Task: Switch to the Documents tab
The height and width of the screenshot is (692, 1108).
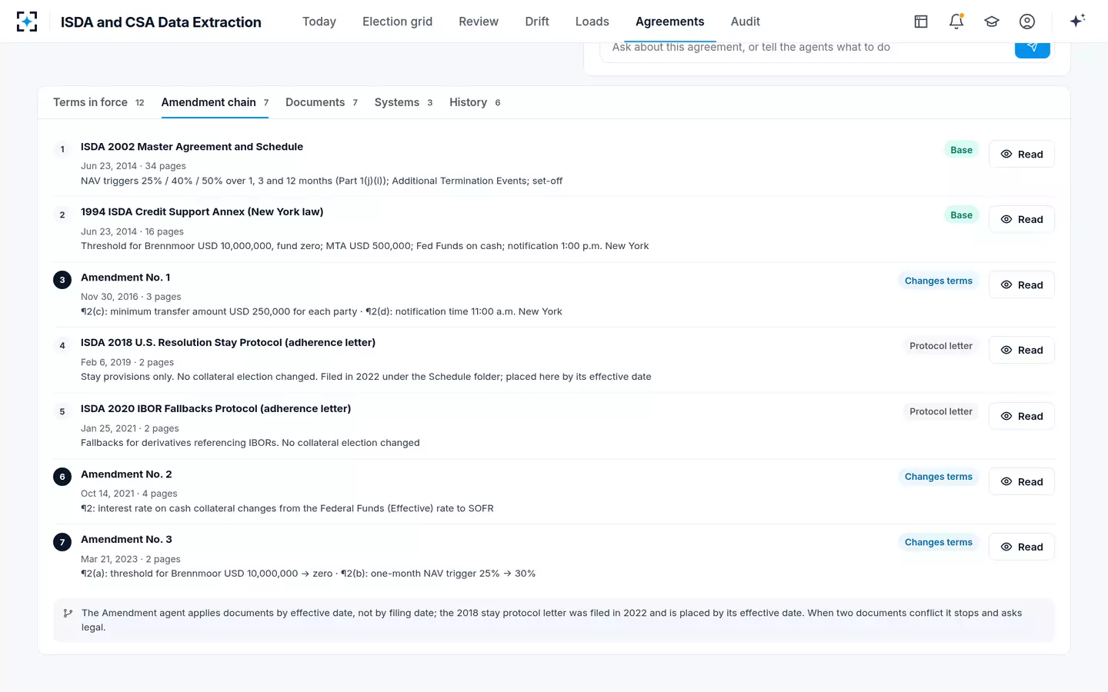Action: click(322, 102)
